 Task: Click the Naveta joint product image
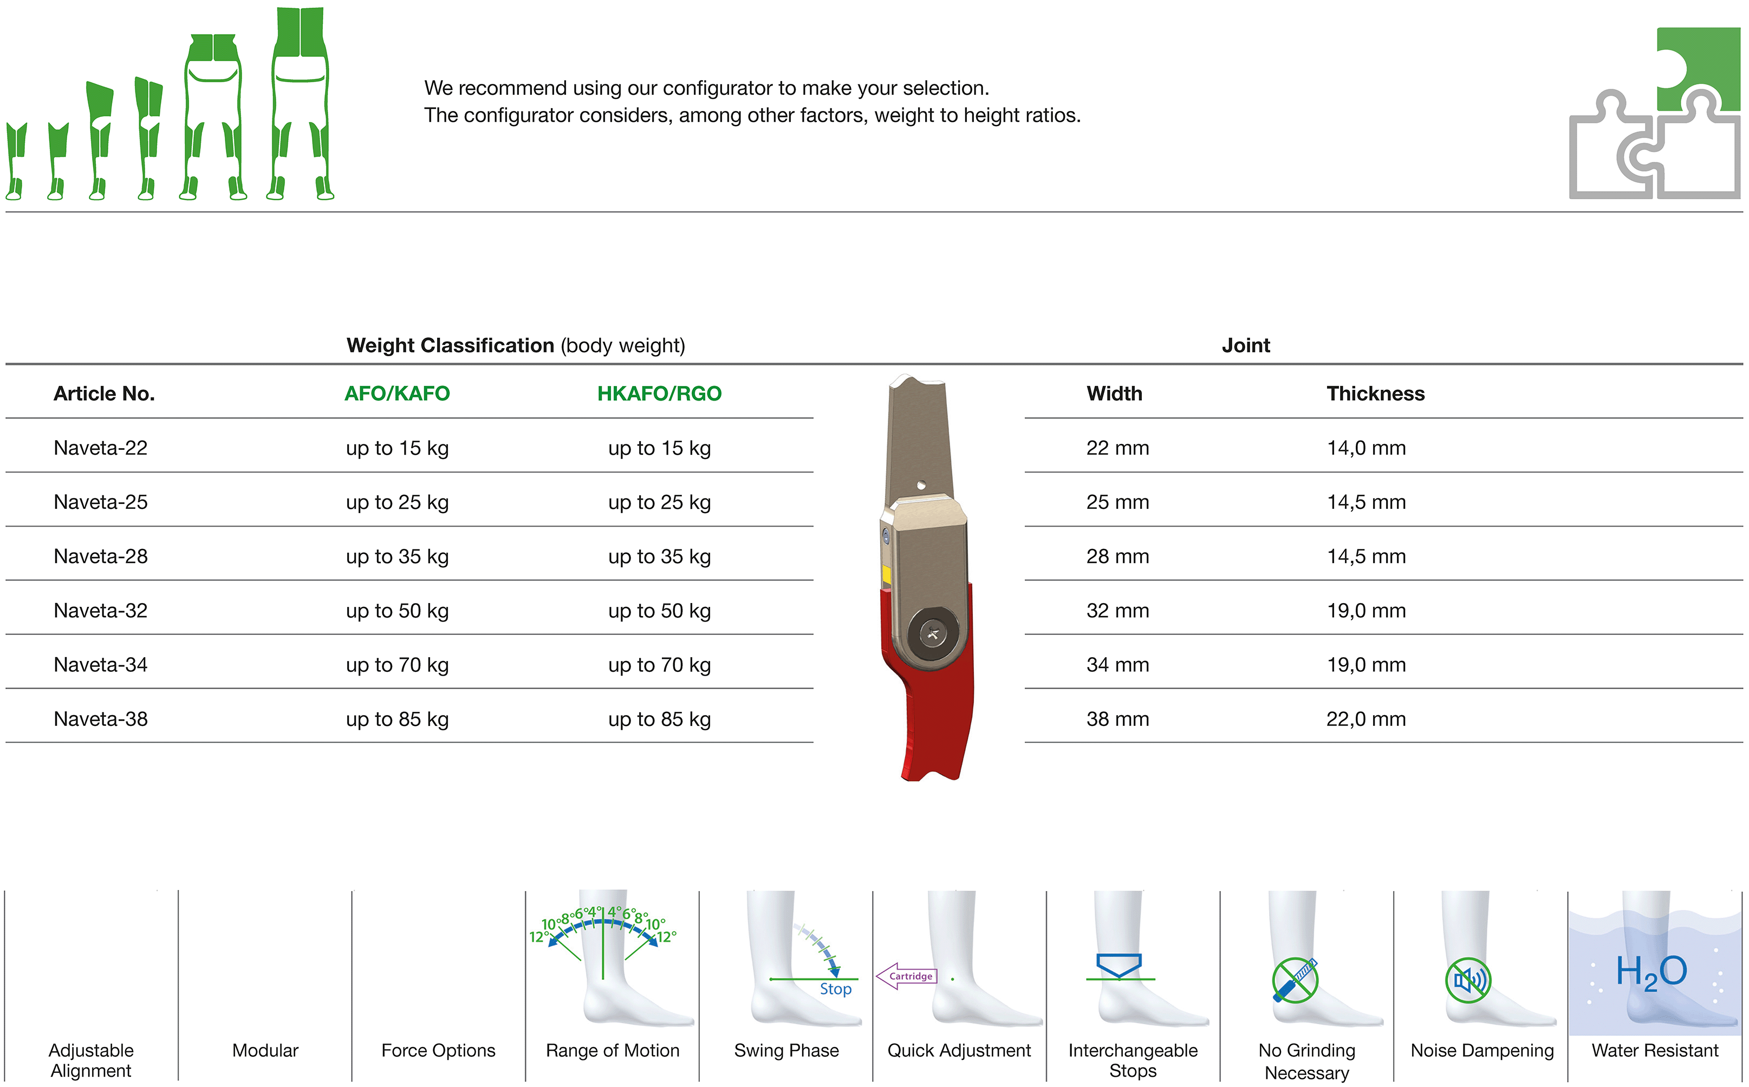pos(927,577)
